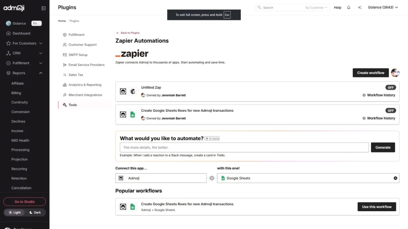Click Create workflow button

pos(371,73)
